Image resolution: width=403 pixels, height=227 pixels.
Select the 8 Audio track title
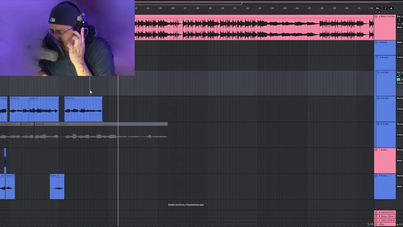383,176
